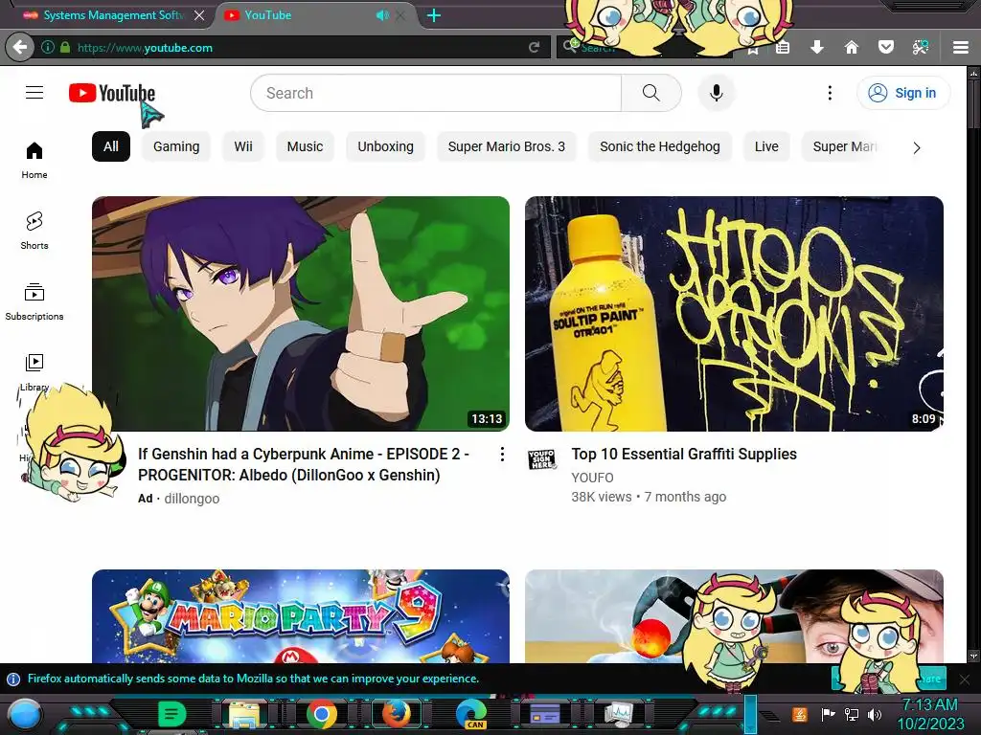Dismiss the Firefox data notification bar

pyautogui.click(x=964, y=679)
